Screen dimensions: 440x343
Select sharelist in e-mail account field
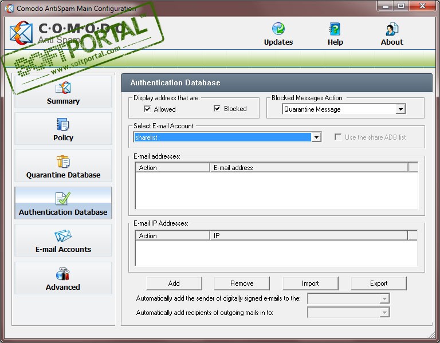(222, 137)
